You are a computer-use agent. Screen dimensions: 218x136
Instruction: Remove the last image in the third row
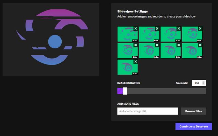pos(136,62)
